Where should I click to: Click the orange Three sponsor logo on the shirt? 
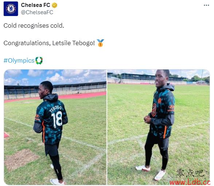coord(154,110)
